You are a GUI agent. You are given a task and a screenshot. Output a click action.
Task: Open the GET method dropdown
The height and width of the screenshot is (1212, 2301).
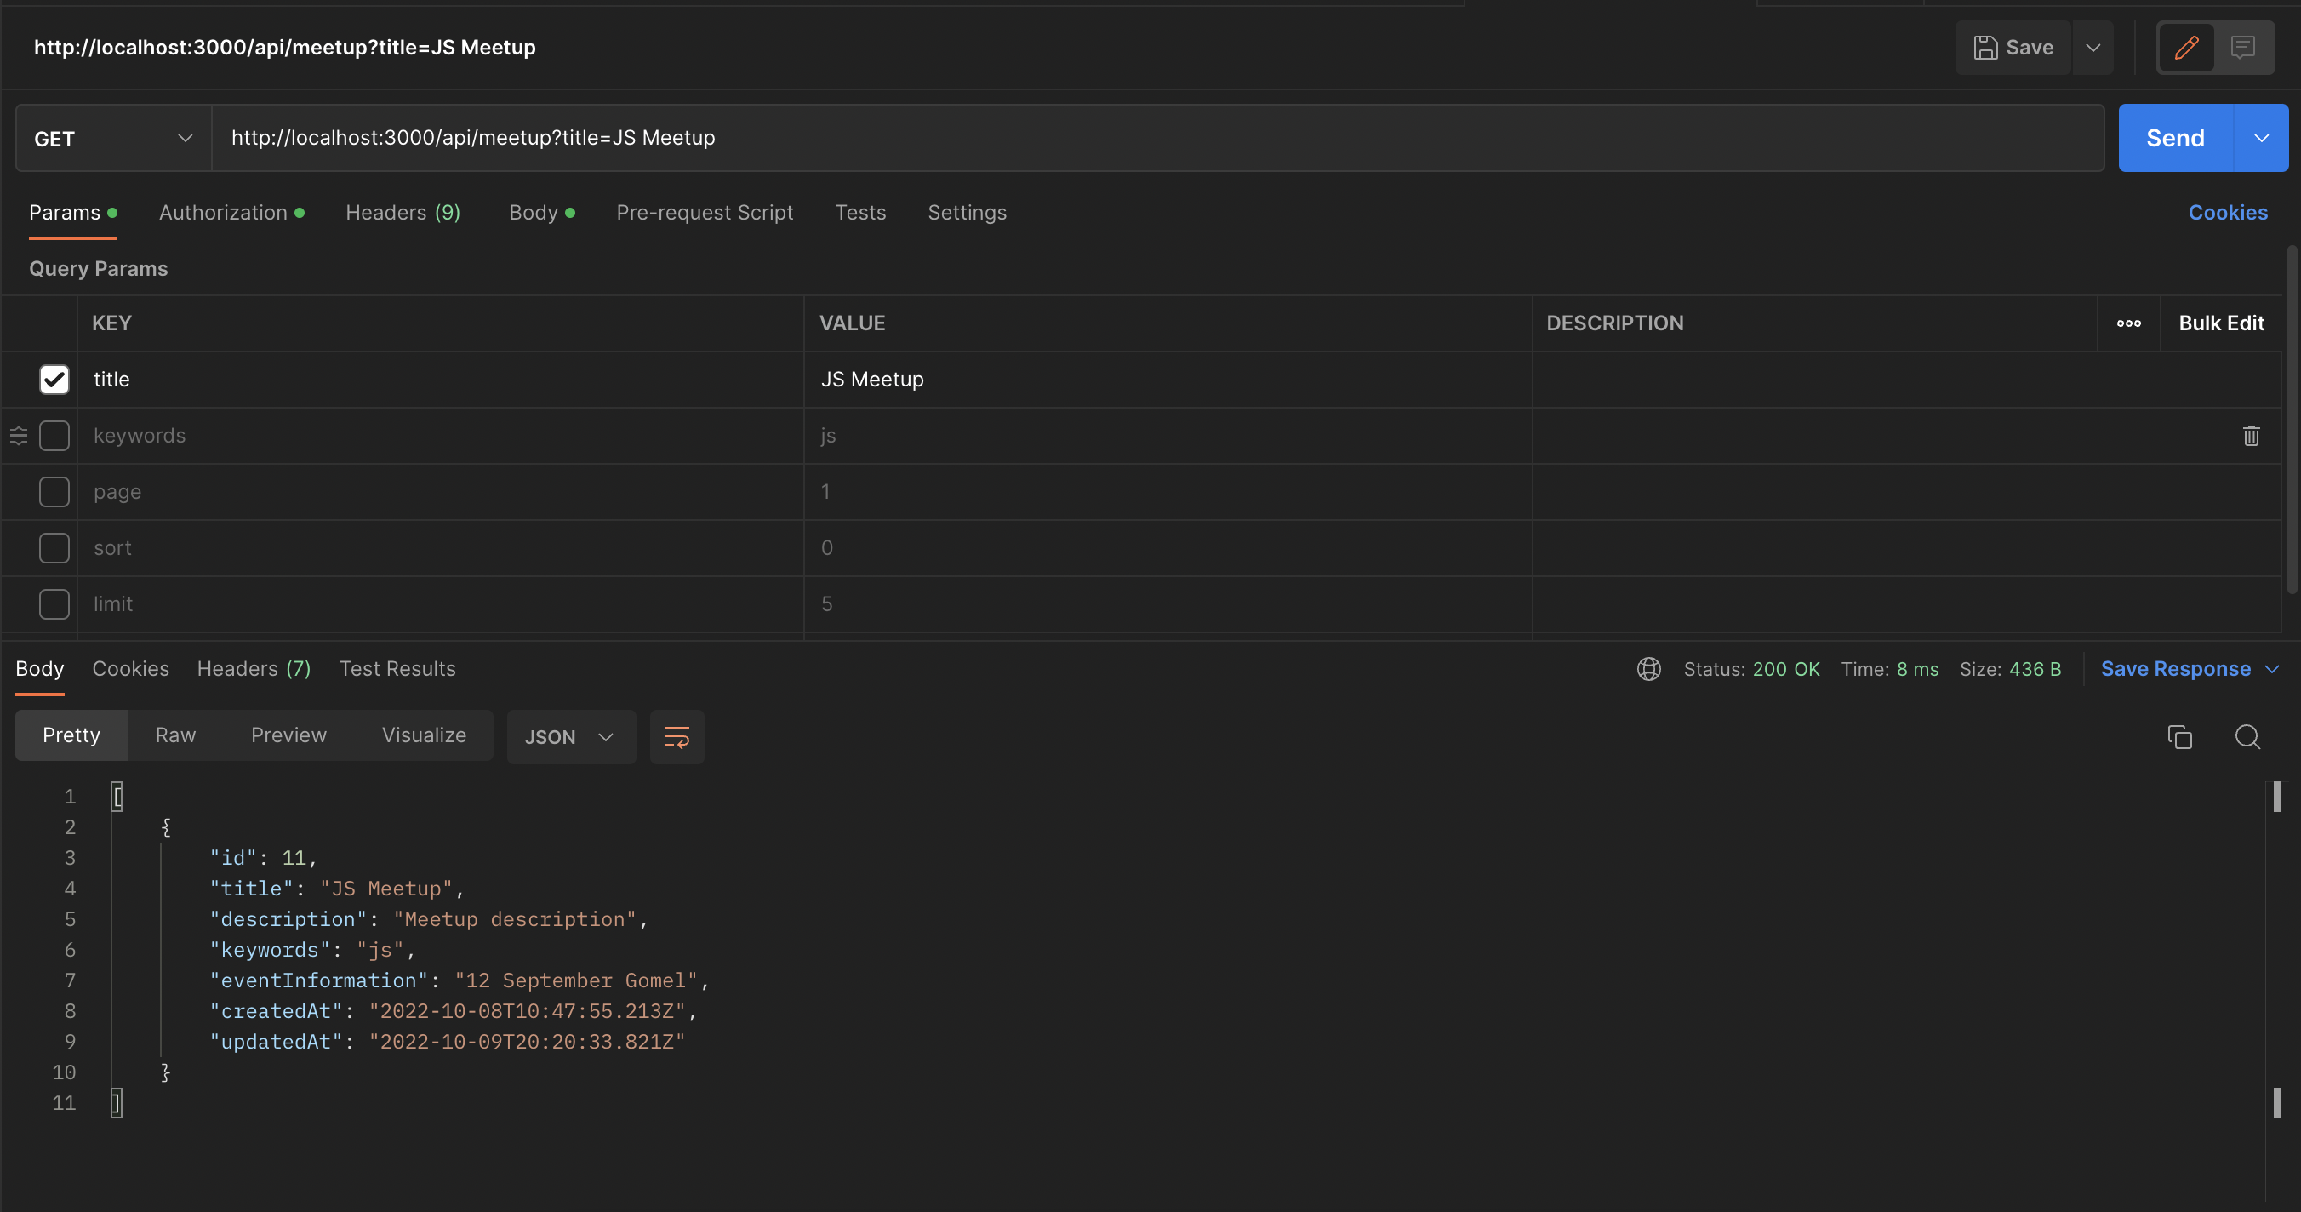[110, 138]
